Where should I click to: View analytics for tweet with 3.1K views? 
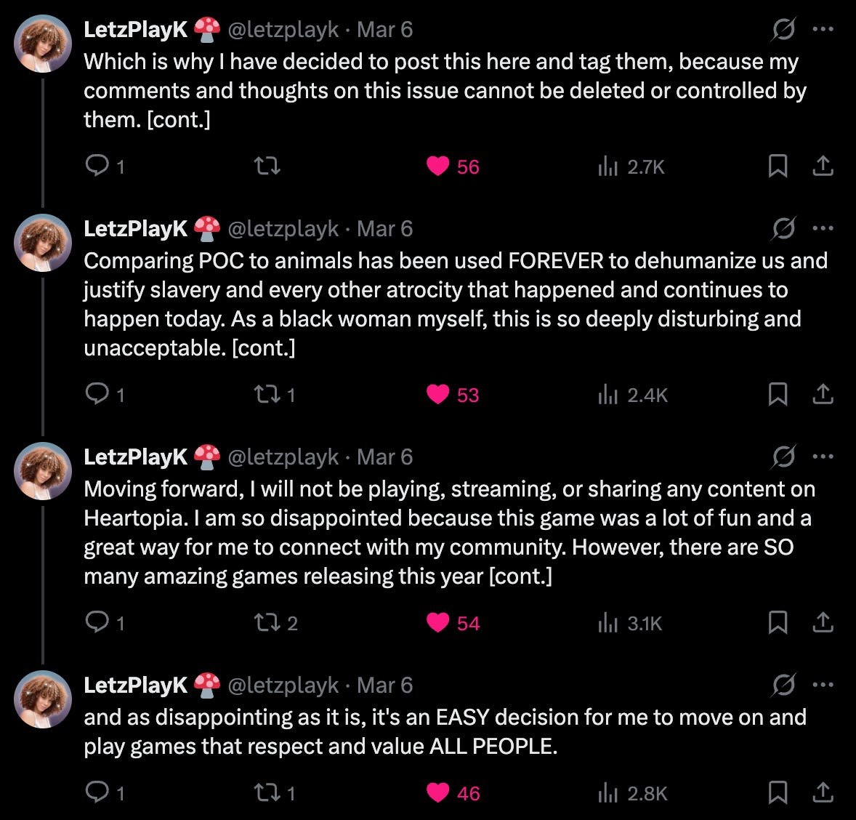630,623
